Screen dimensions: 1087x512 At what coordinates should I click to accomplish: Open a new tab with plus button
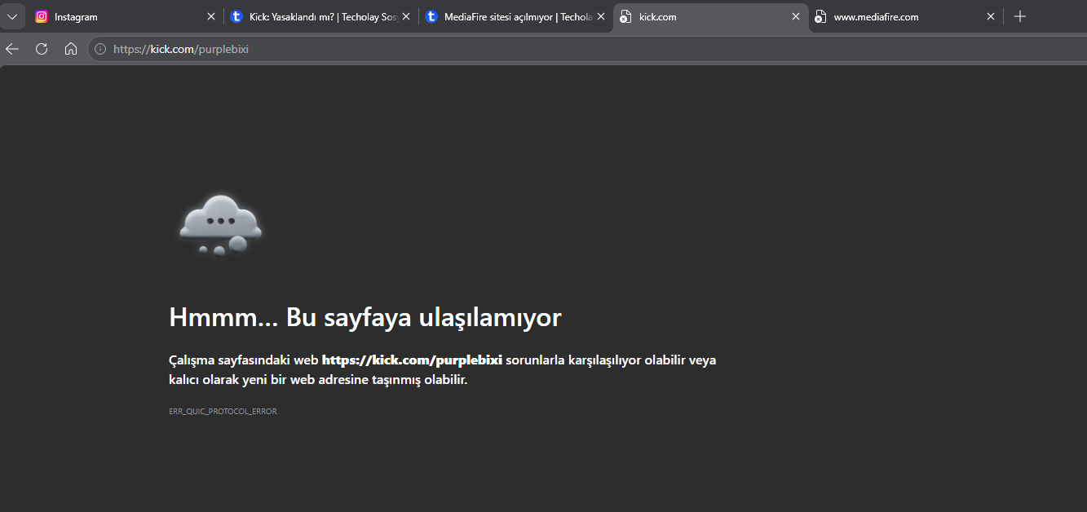tap(1020, 16)
